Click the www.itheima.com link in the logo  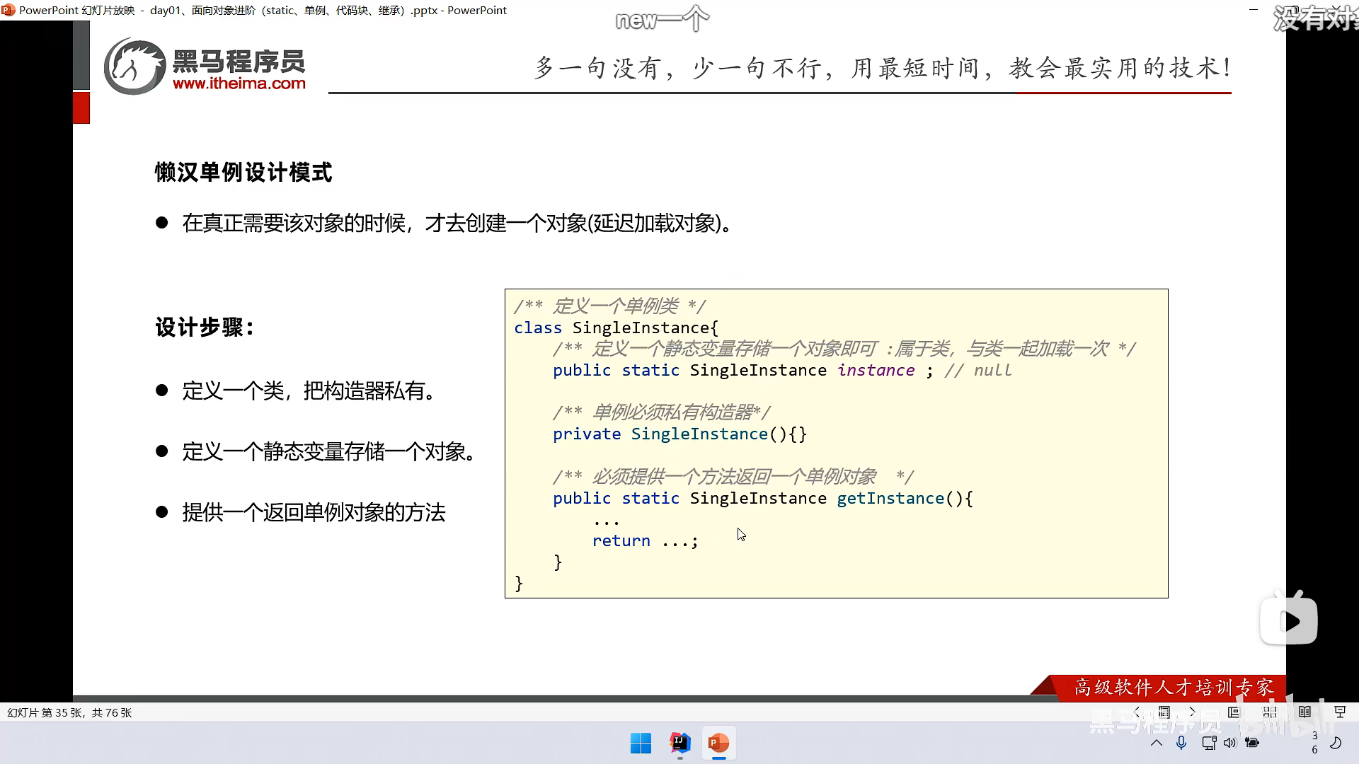tap(239, 83)
